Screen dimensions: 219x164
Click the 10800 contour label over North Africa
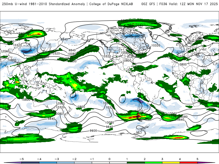click(x=182, y=64)
